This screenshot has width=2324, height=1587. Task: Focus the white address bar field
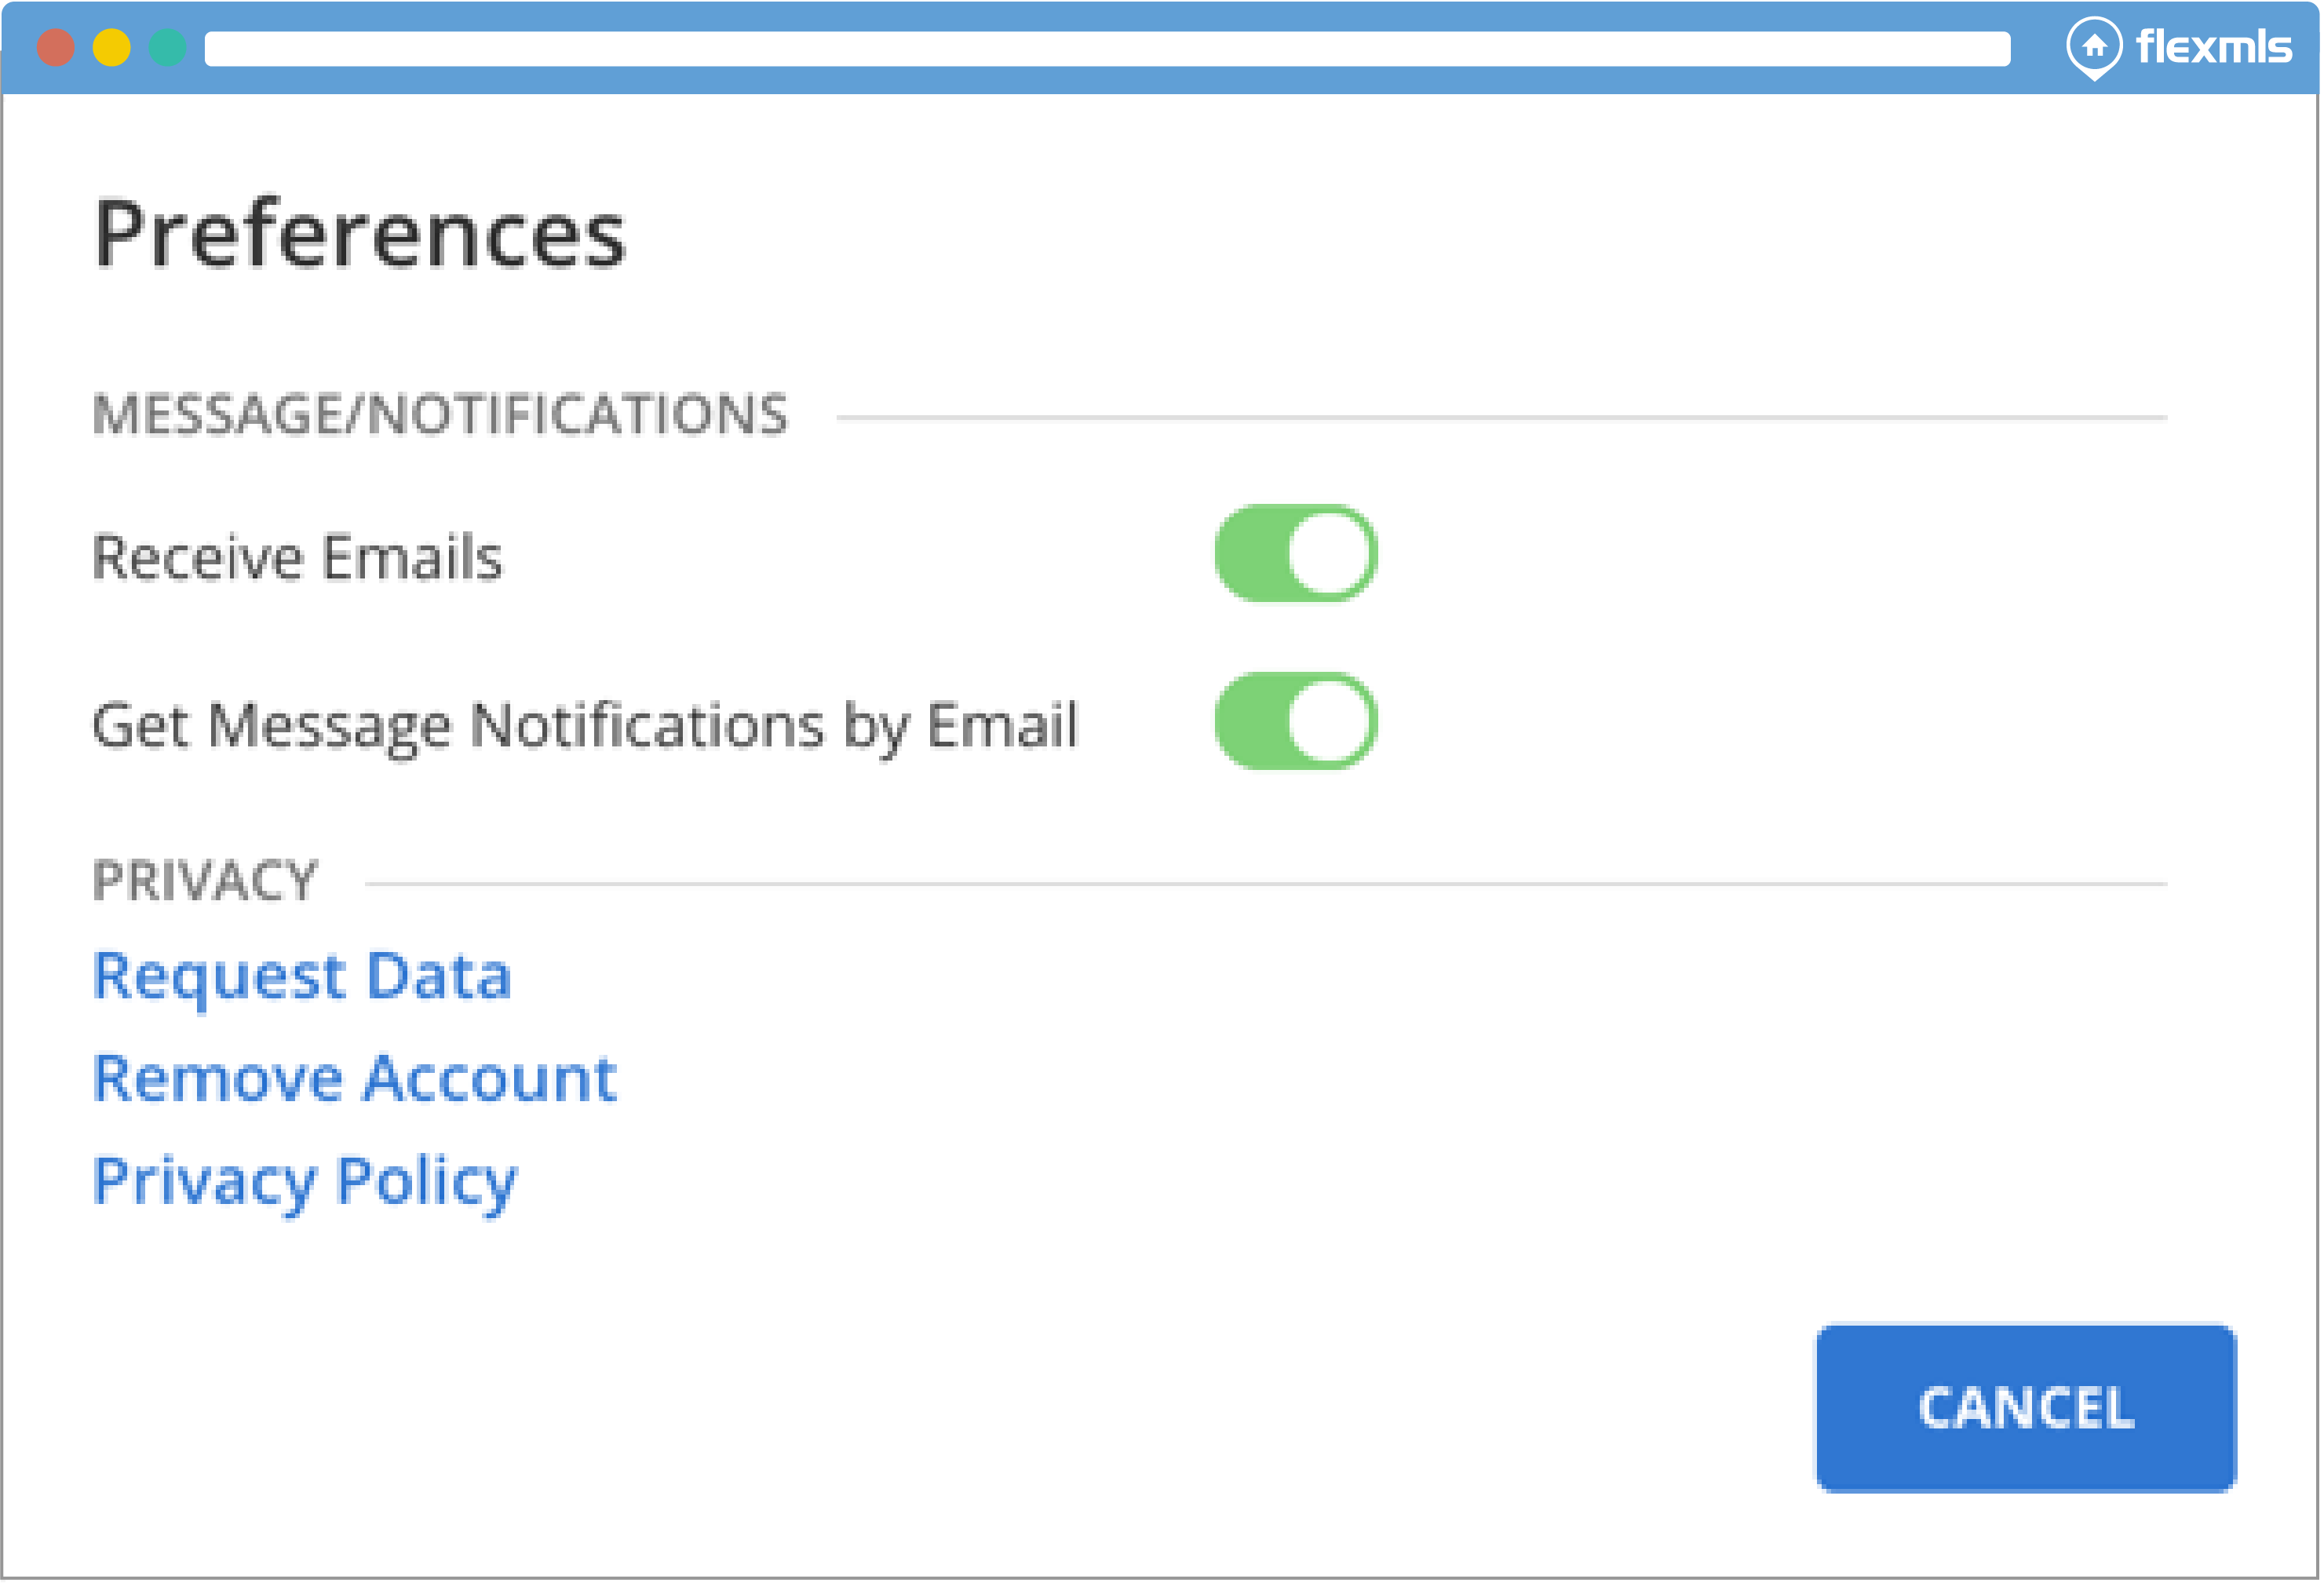tap(1107, 49)
